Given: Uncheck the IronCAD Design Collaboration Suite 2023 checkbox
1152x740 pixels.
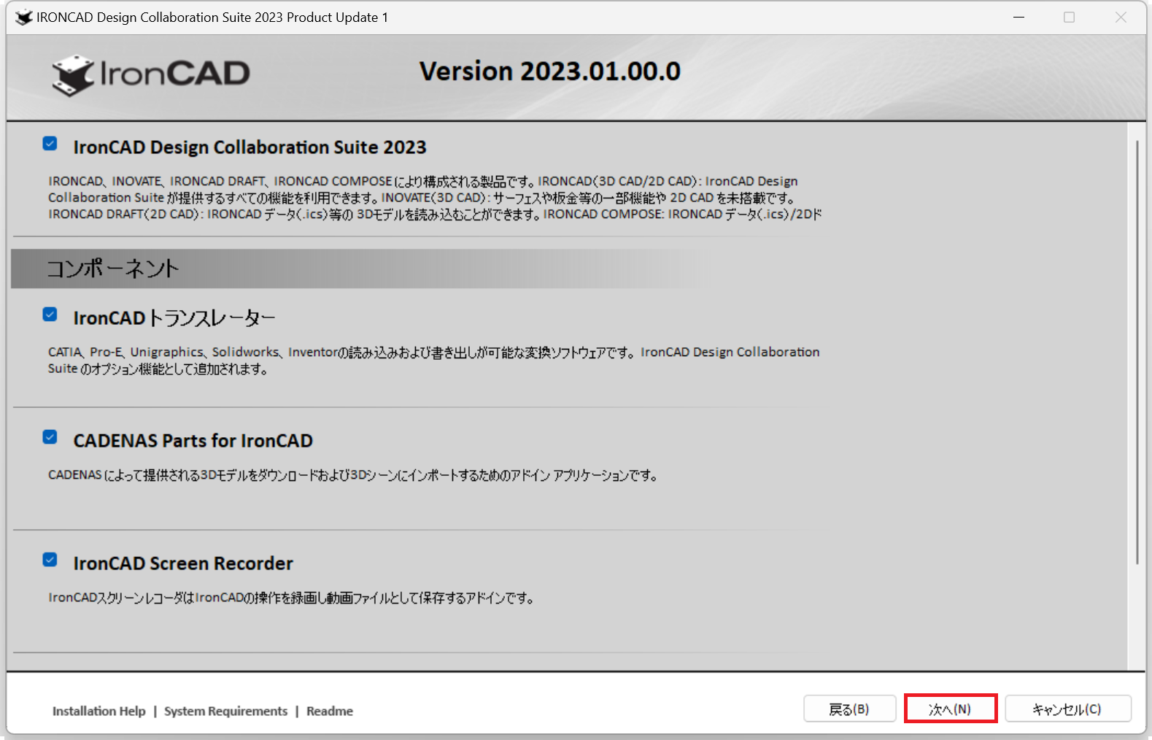Looking at the screenshot, I should click(50, 144).
